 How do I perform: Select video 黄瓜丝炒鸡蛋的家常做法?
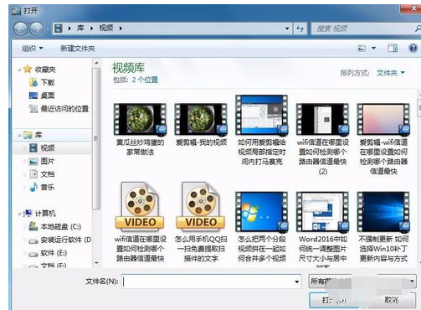click(x=140, y=130)
